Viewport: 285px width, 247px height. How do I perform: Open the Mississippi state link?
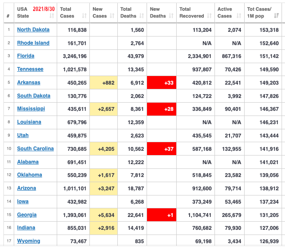(x=31, y=109)
